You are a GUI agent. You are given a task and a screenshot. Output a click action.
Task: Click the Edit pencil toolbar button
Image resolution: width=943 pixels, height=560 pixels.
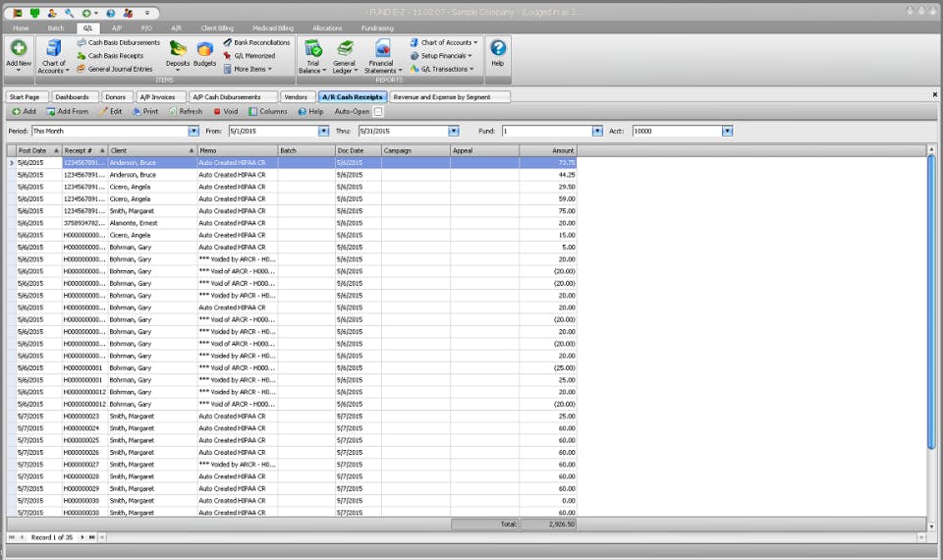111,112
